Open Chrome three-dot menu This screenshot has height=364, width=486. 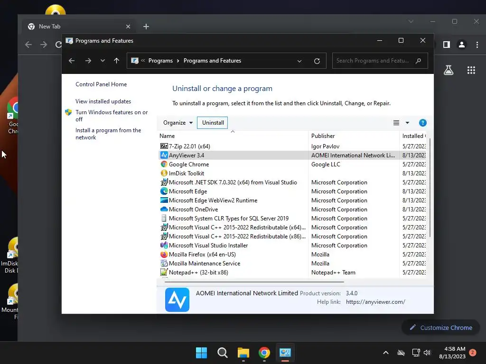[x=477, y=45]
